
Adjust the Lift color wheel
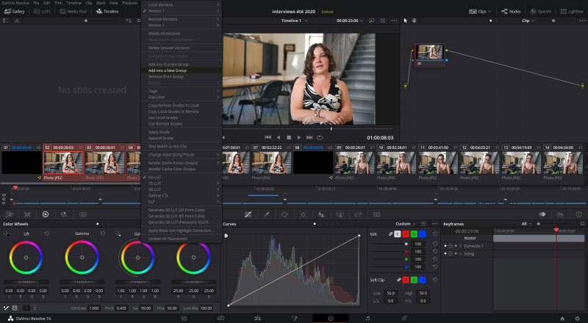point(26,258)
